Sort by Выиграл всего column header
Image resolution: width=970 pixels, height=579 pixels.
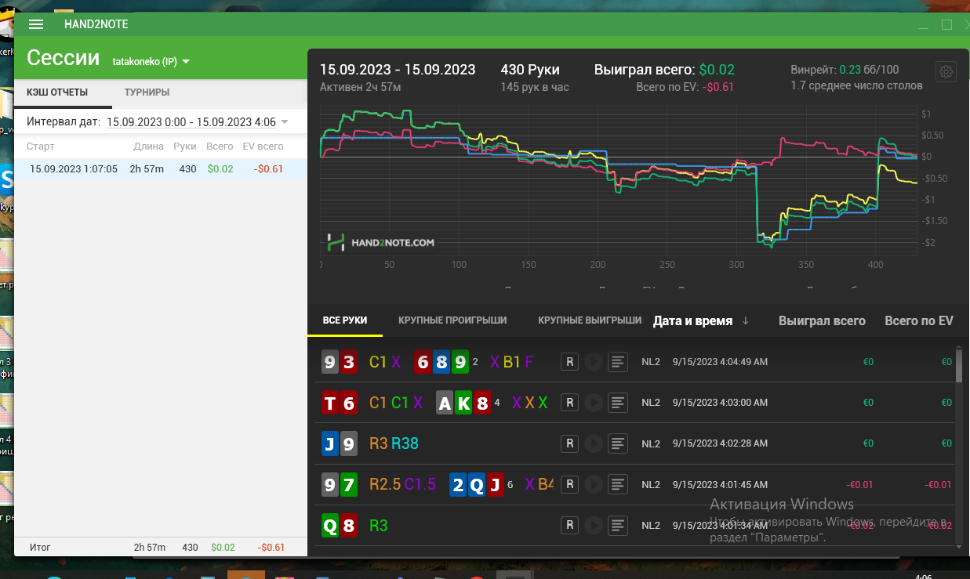tap(822, 320)
